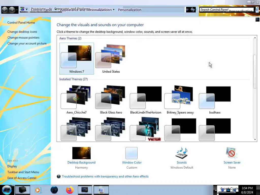The height and width of the screenshot is (195, 260).
Task: Select the Britney_Spears sexxy theme
Action: click(180, 100)
